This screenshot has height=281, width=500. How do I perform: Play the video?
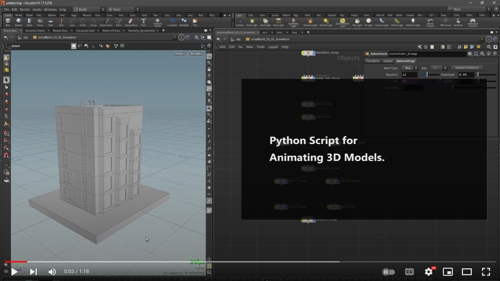14,272
